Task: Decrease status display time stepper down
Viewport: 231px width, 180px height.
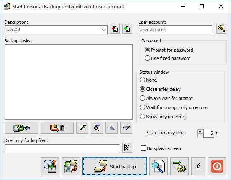Action: (x=200, y=135)
